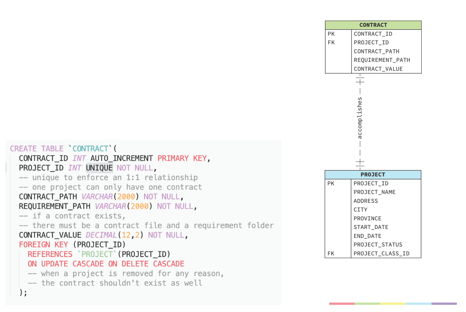Click the vertical 'accomplishes' relationship label

(360, 118)
